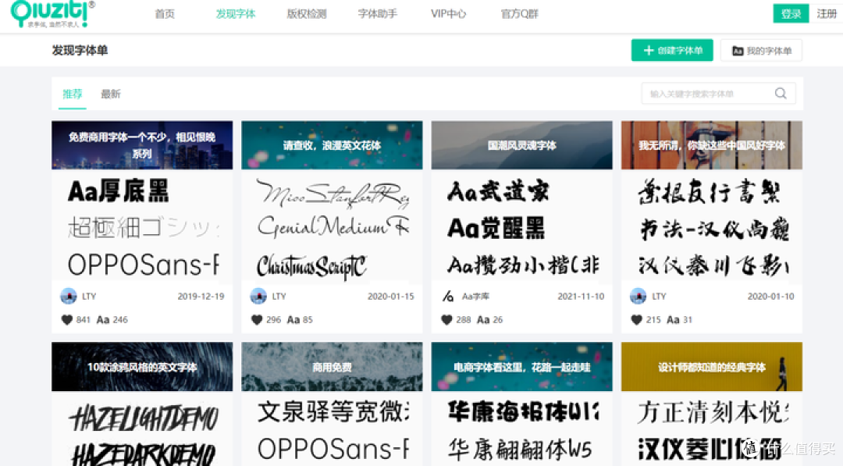
Task: Click the search magnifier icon
Action: (781, 94)
